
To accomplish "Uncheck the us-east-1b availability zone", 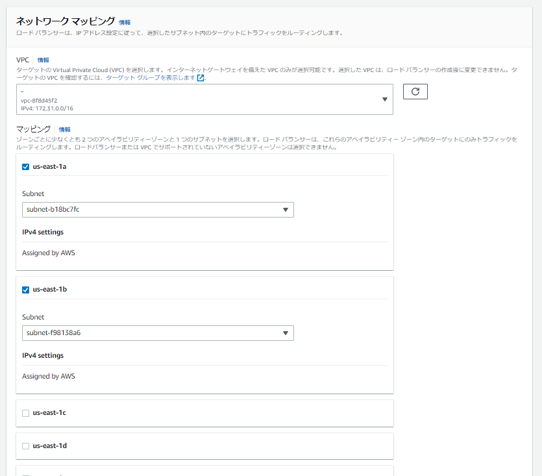I will coord(25,290).
